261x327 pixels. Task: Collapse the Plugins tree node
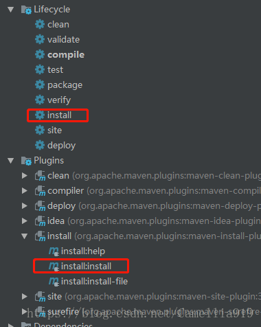(x=11, y=161)
